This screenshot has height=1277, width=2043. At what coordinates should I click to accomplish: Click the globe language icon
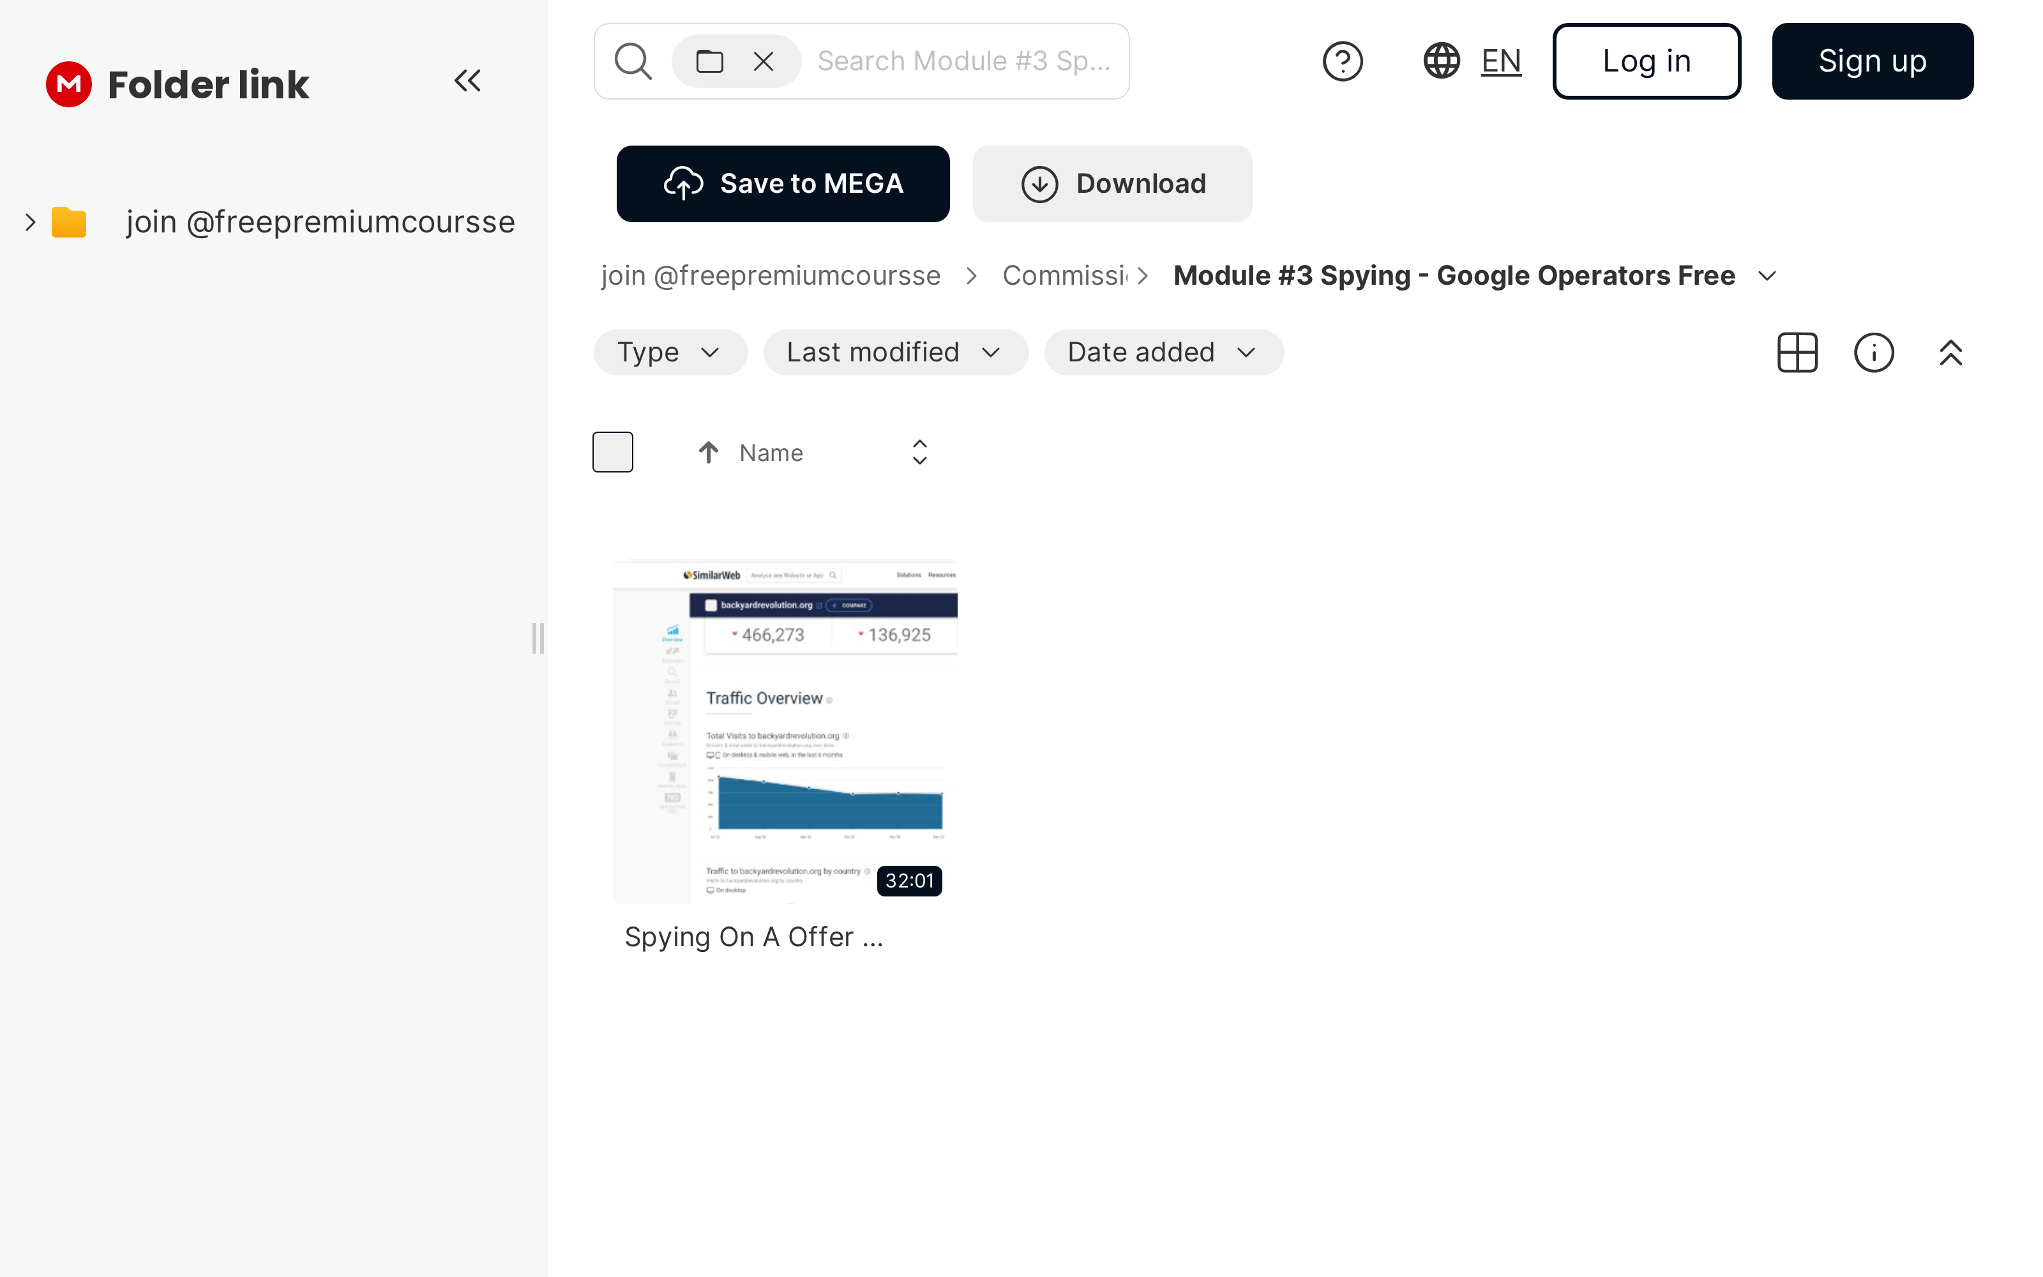click(x=1441, y=61)
